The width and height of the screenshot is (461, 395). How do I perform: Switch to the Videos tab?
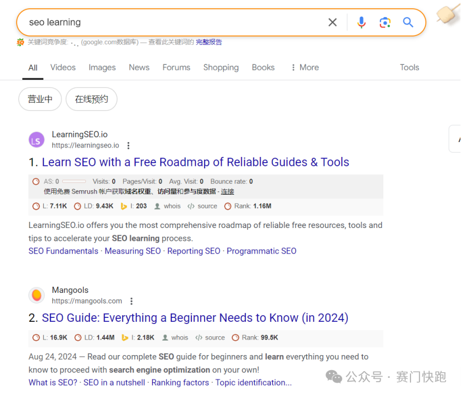(x=63, y=68)
